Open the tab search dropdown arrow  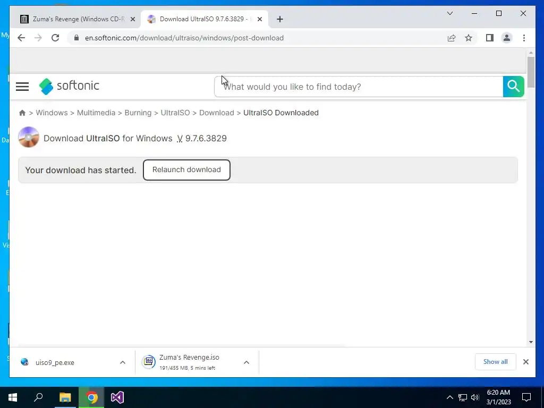click(x=449, y=13)
